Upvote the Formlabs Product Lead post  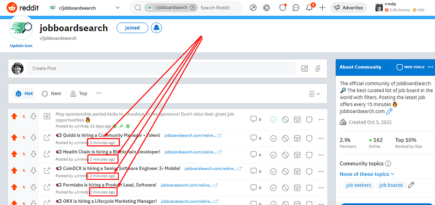click(x=14, y=187)
